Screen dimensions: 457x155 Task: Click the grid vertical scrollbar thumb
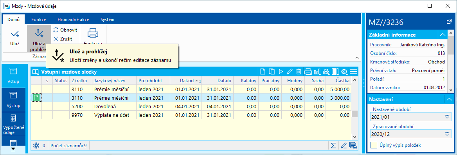tap(354, 114)
